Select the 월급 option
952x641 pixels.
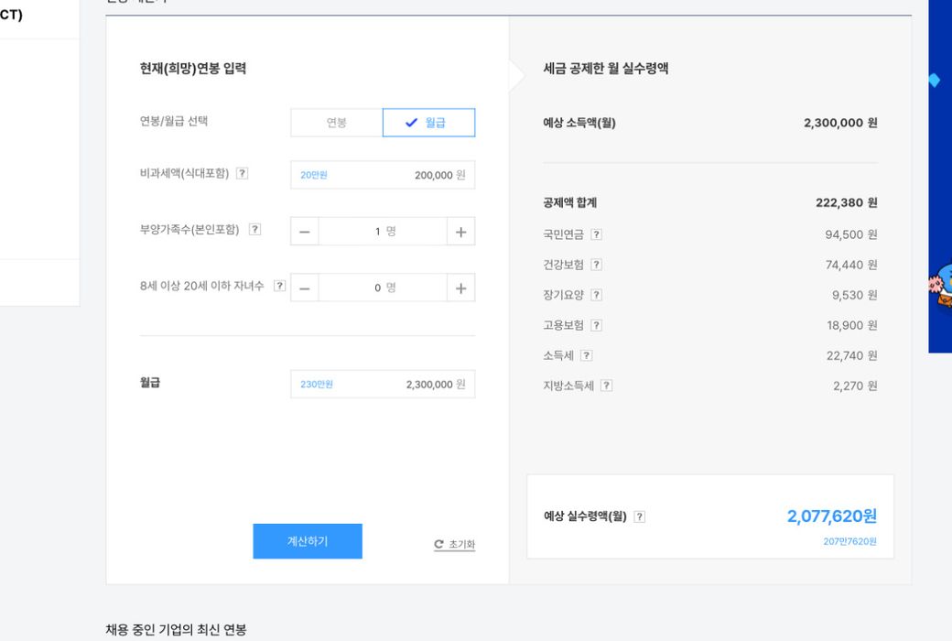(x=428, y=123)
